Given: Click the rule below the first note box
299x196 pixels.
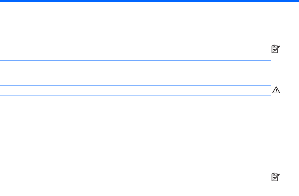Looking at the screenshot, I should [136, 61].
